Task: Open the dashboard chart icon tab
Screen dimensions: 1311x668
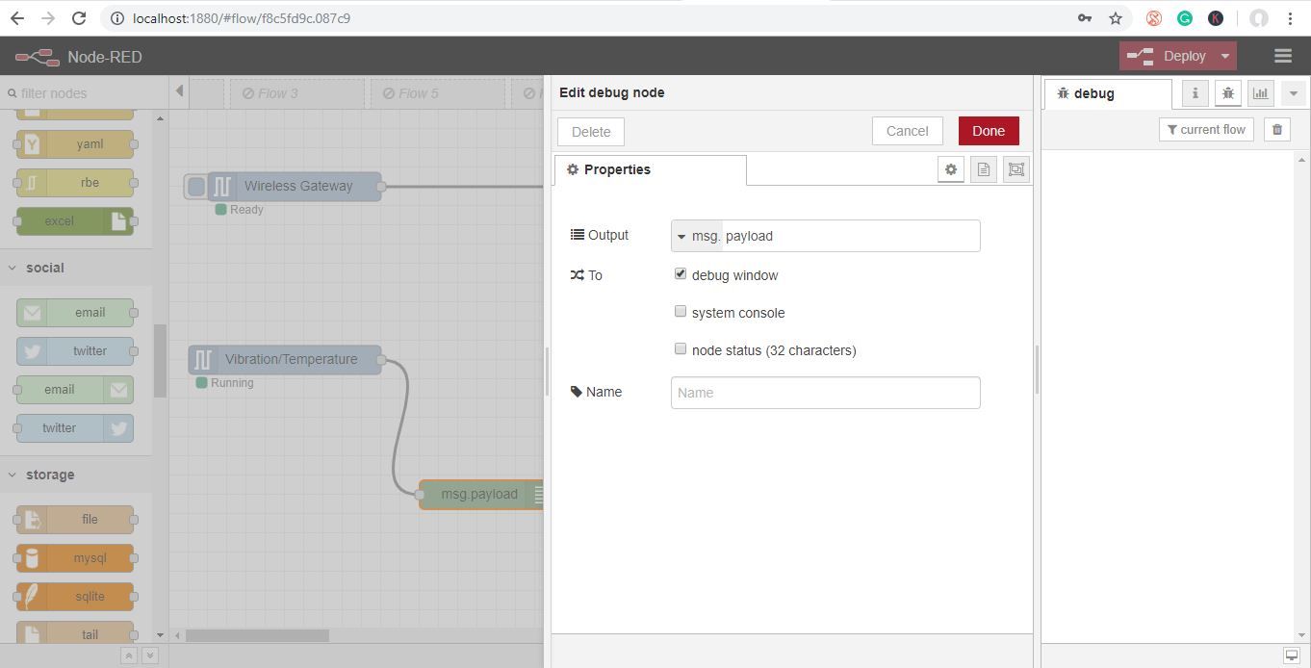Action: [1261, 93]
